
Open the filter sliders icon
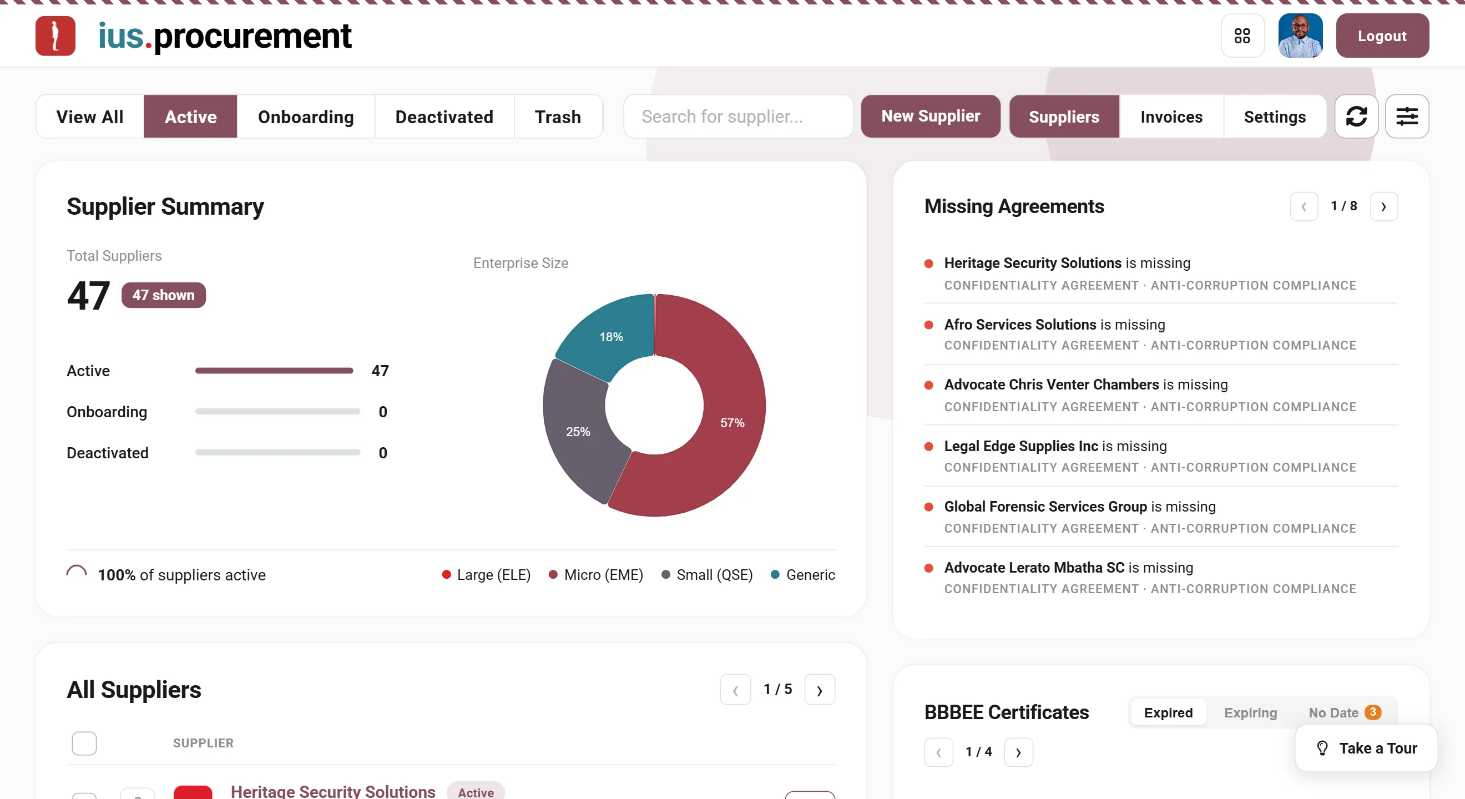[x=1406, y=117]
